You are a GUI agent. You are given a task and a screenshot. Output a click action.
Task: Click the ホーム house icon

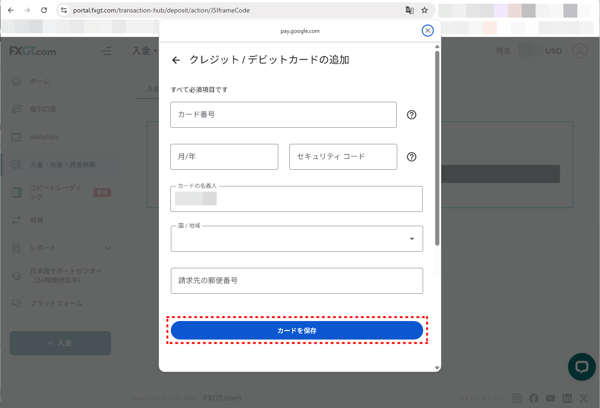tap(16, 81)
